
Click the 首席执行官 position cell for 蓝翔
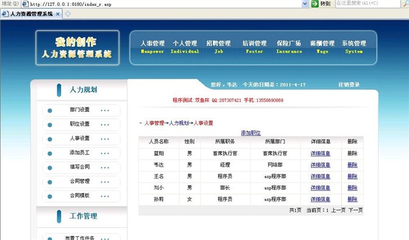pyautogui.click(x=225, y=153)
